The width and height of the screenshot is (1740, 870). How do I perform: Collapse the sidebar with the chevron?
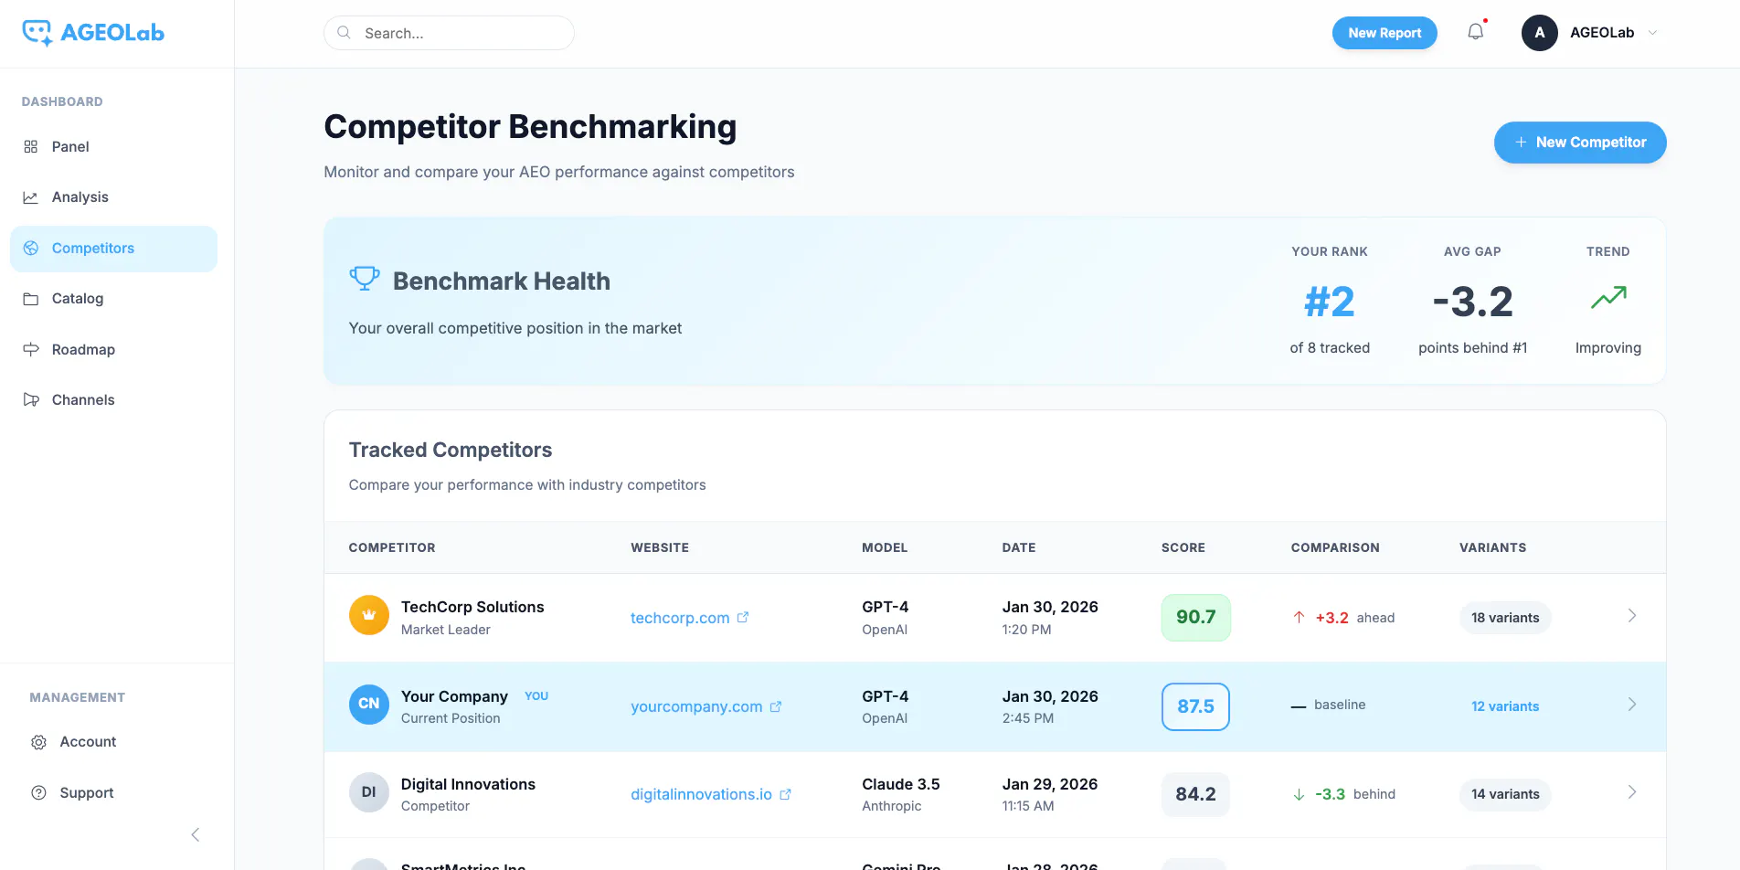pyautogui.click(x=195, y=834)
